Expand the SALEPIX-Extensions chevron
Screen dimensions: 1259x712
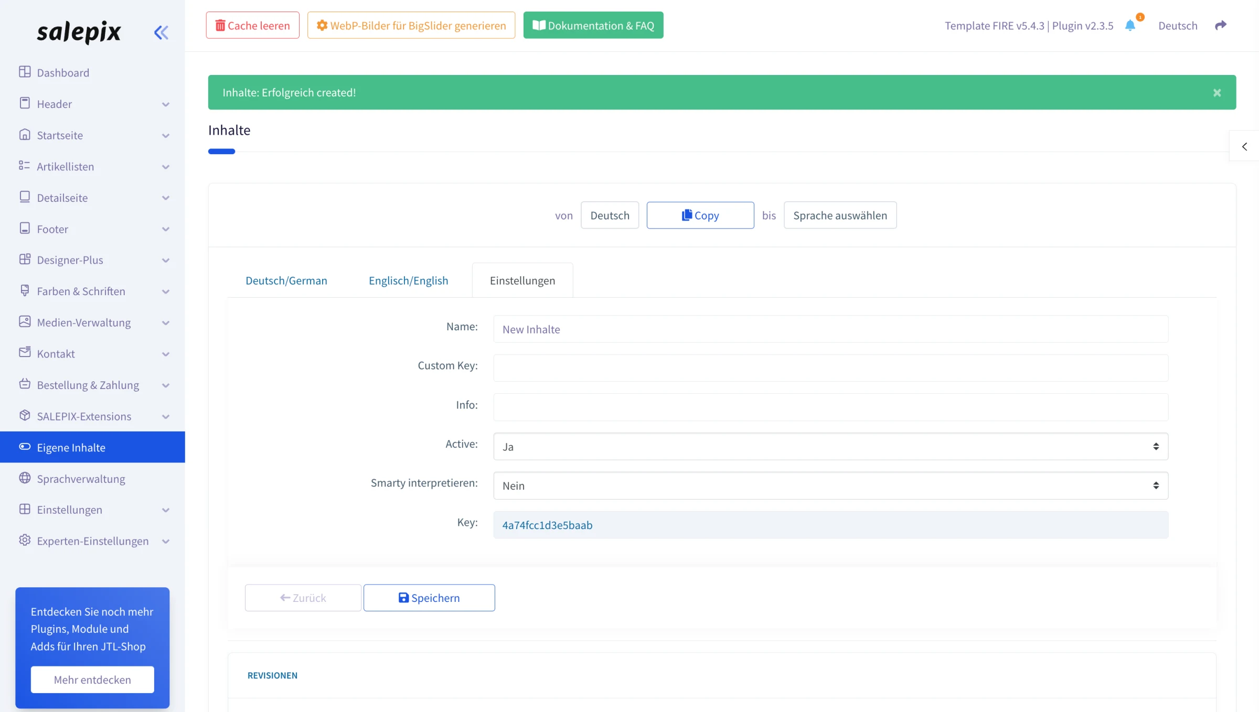point(166,416)
